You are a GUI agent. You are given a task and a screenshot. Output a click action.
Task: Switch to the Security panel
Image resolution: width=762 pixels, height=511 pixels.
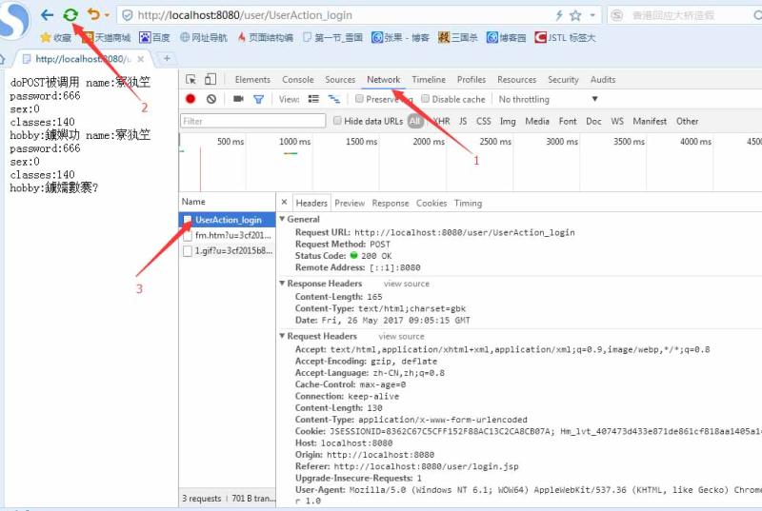tap(563, 80)
